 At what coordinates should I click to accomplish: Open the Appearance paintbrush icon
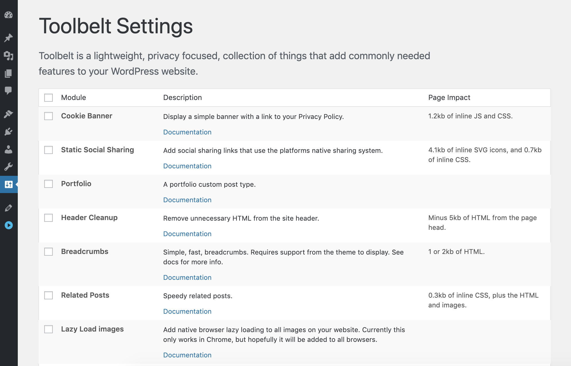9,114
